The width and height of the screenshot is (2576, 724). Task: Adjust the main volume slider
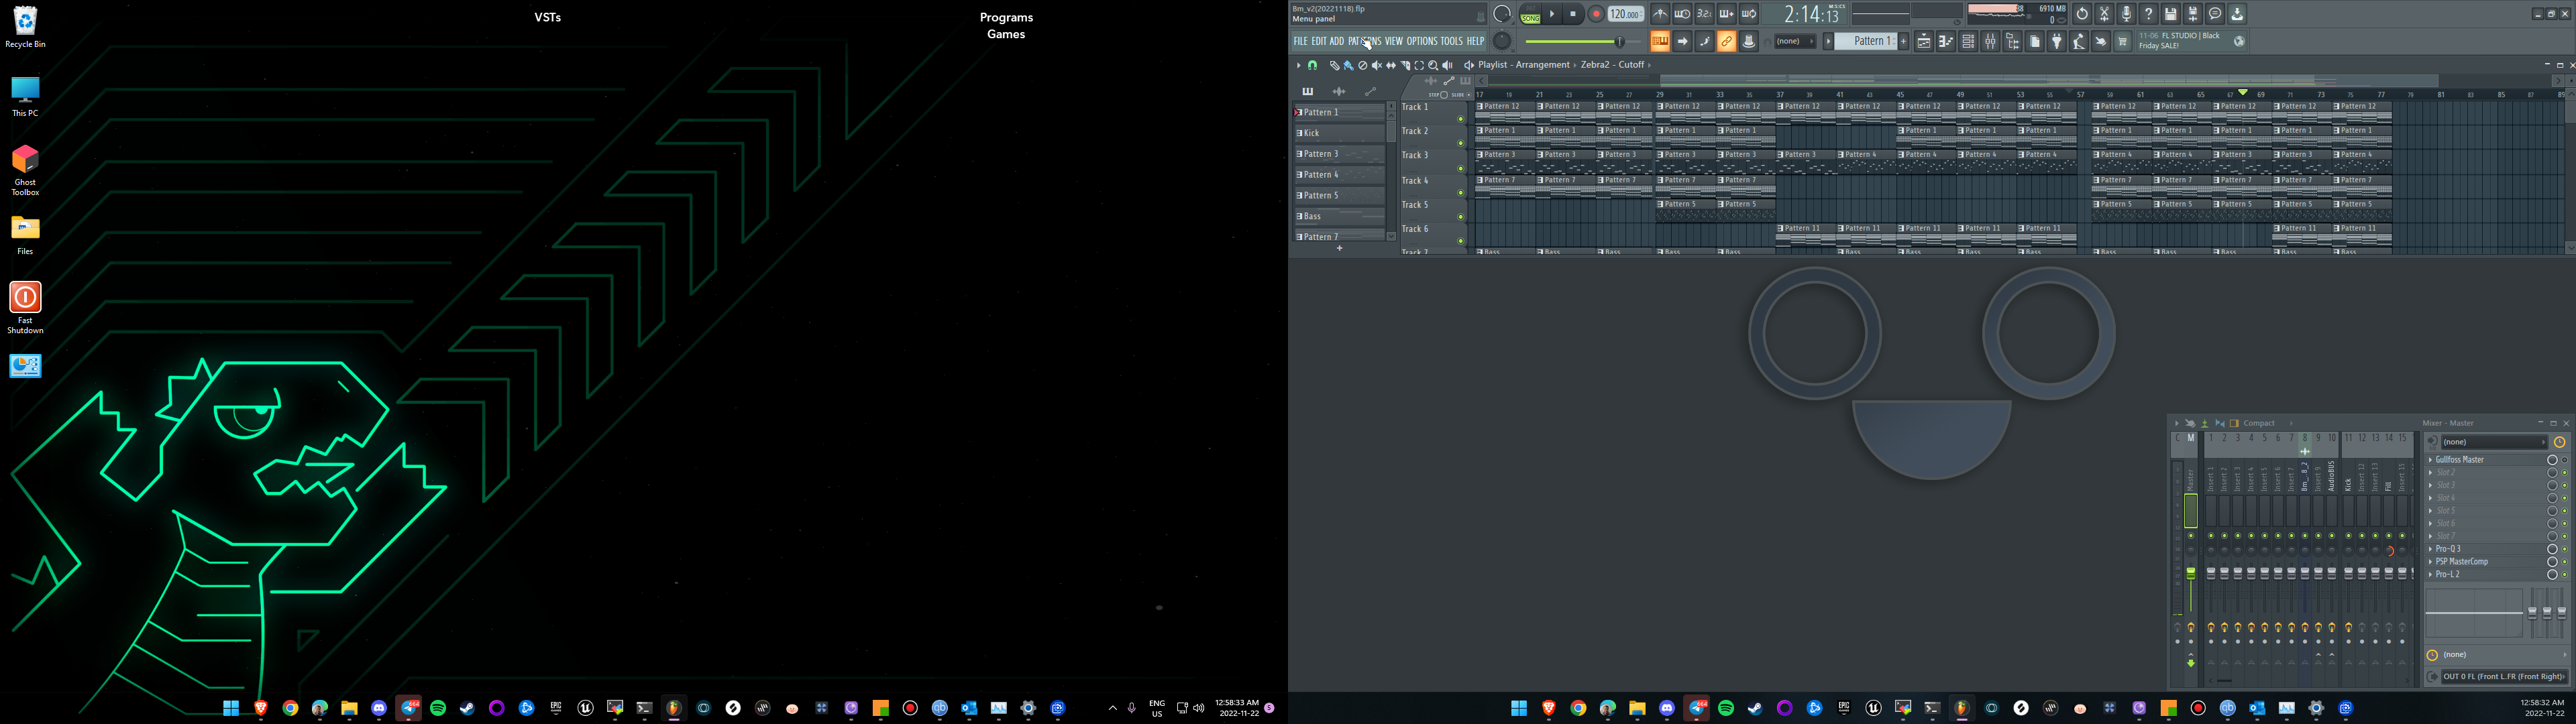click(1583, 41)
